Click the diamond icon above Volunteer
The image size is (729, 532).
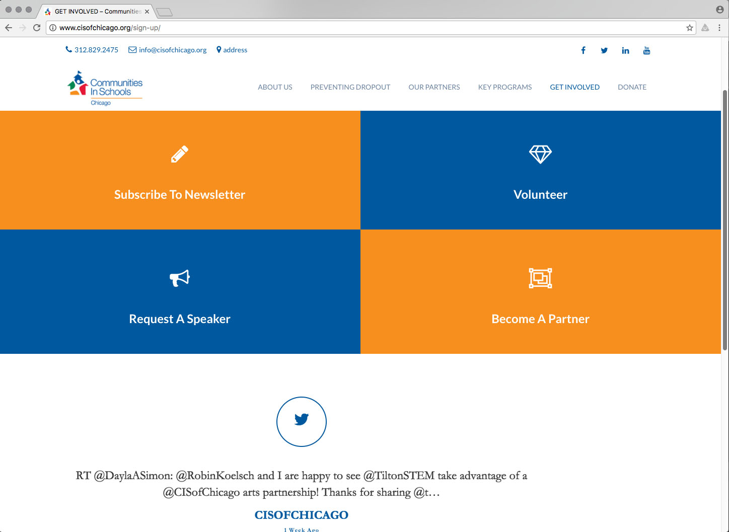click(540, 154)
